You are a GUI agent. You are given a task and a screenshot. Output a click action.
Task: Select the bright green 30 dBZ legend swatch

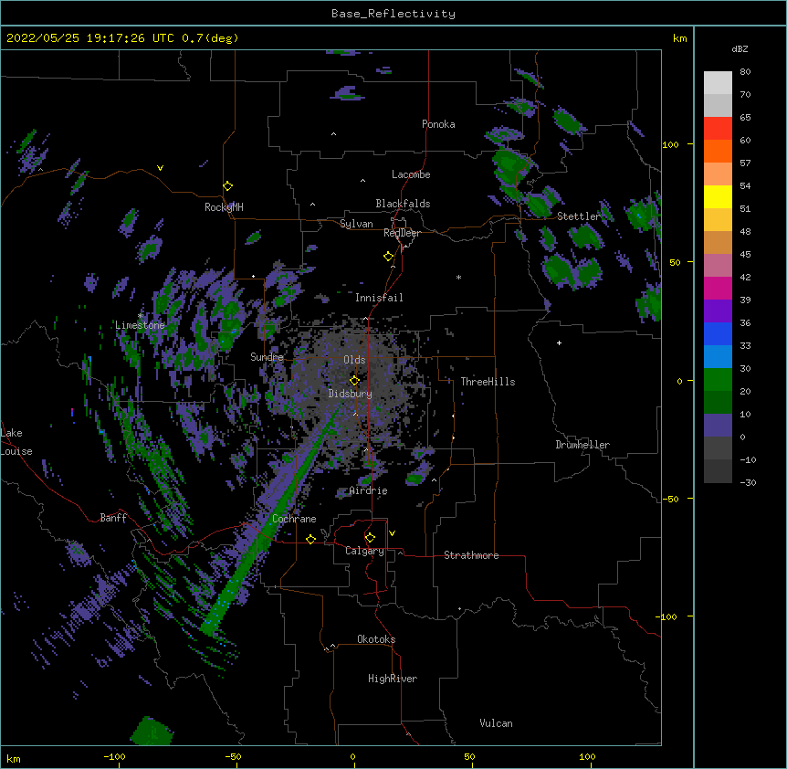click(718, 380)
